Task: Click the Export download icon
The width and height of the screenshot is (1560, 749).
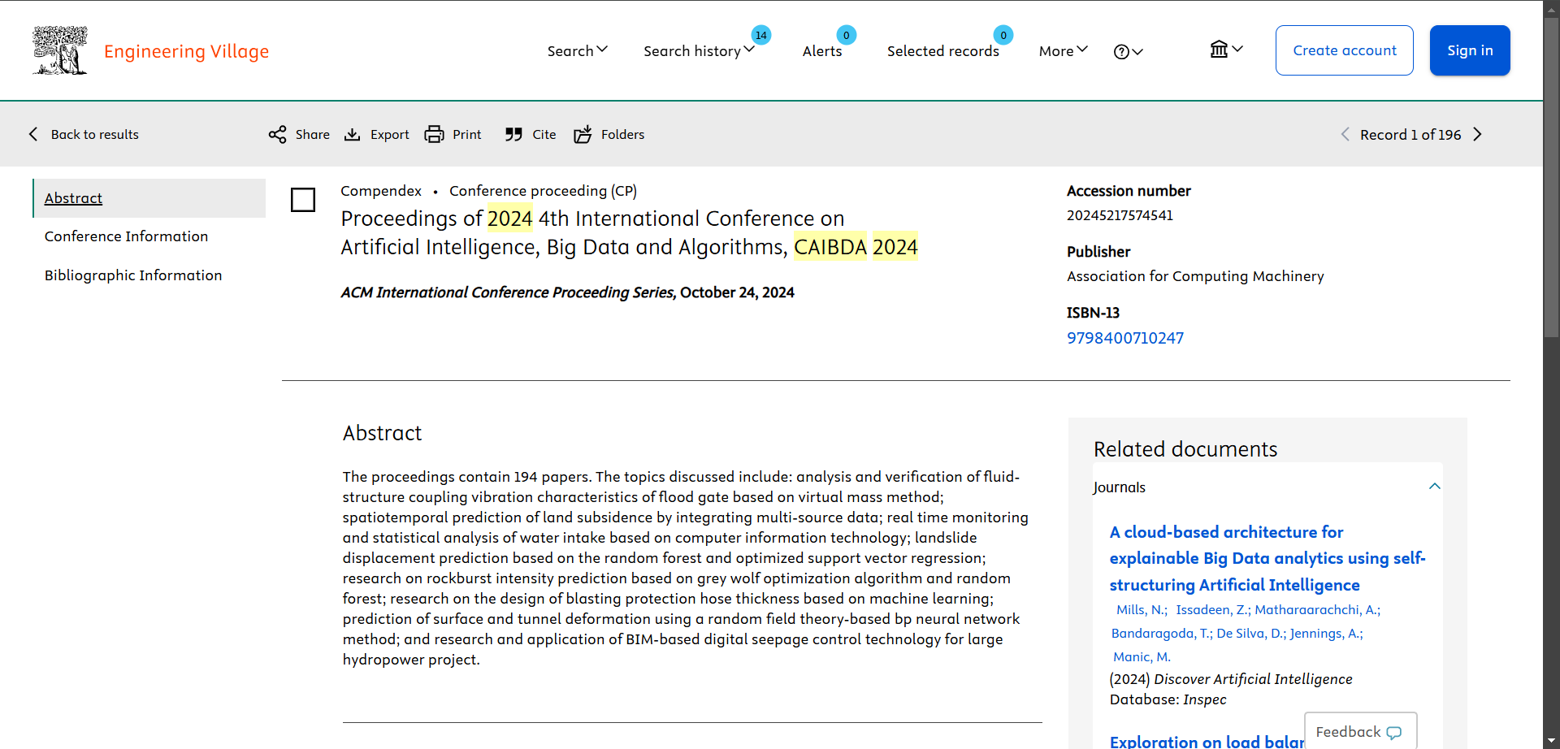Action: coord(352,135)
